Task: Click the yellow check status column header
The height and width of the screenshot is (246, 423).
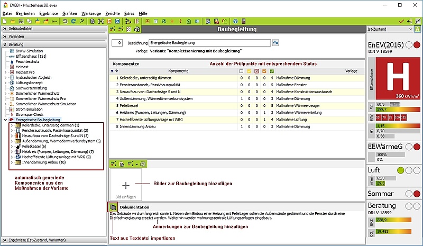Action: click(249, 71)
